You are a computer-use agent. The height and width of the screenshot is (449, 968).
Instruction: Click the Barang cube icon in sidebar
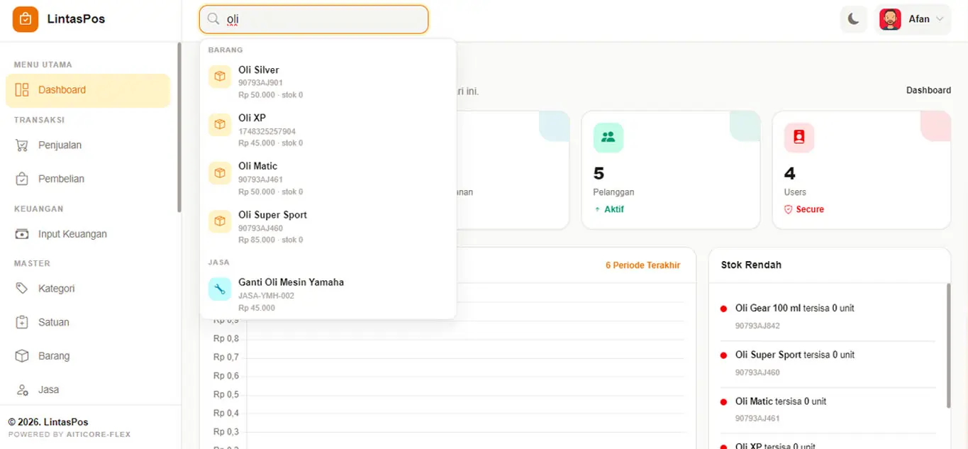[22, 356]
